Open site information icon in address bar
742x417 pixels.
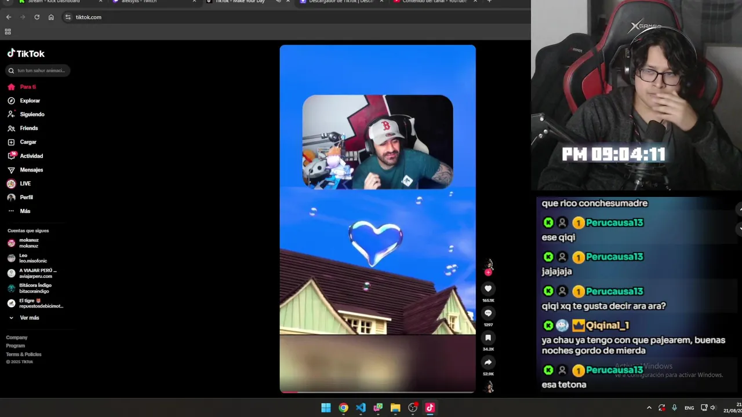(x=68, y=17)
